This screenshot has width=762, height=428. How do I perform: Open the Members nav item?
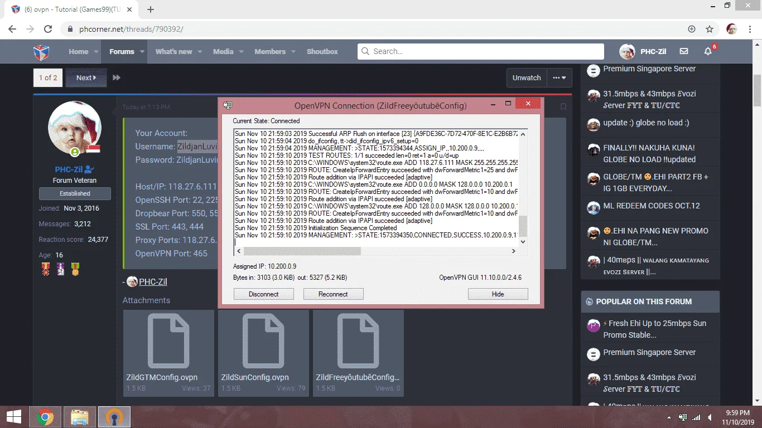point(270,52)
